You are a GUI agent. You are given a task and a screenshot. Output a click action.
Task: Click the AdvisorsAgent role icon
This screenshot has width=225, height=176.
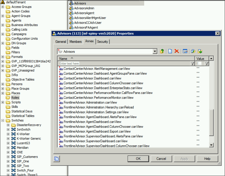(x=71, y=13)
